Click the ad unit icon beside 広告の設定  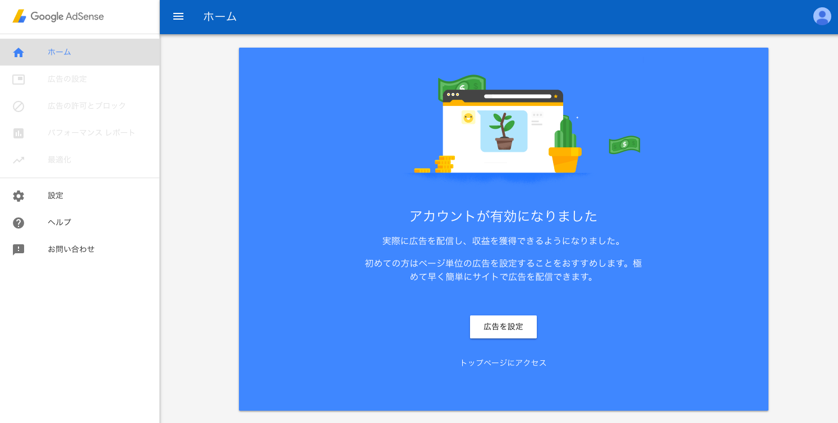pos(19,79)
